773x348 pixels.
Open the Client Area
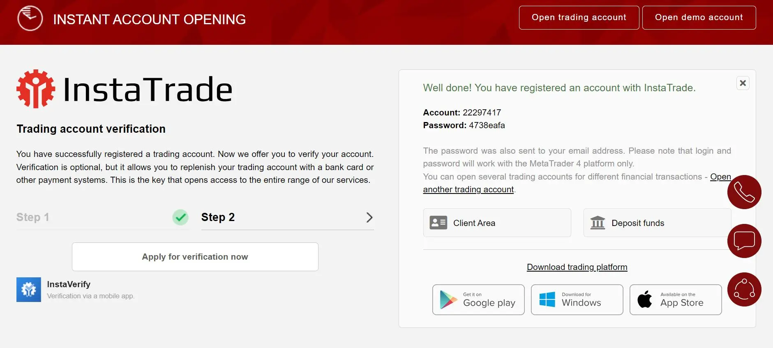pyautogui.click(x=497, y=223)
